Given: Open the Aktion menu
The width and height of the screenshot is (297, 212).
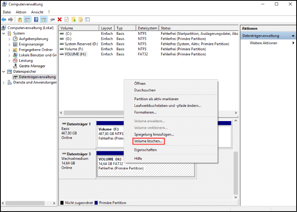Looking at the screenshot, I should (21, 12).
